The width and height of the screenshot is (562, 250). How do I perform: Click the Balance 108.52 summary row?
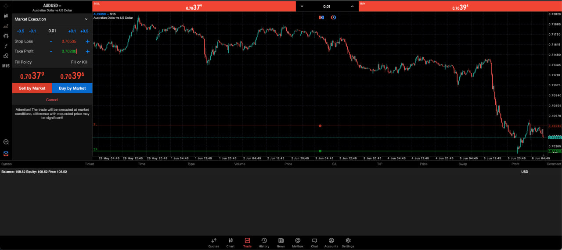[x=281, y=172]
